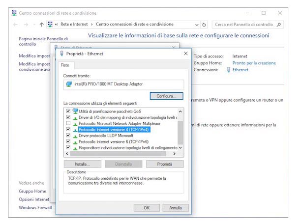Open Pagina iniziale Pannello di controllo

pos(43,41)
